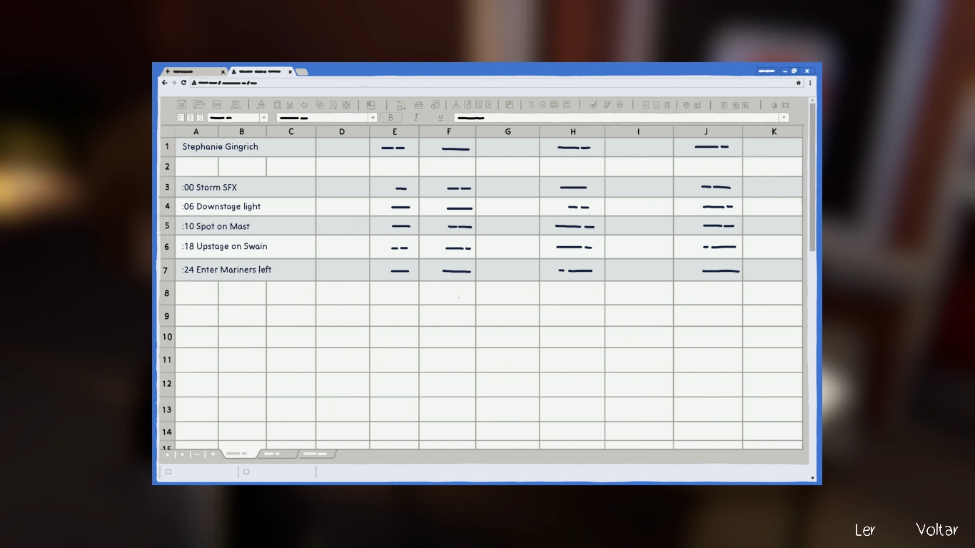
Task: Click the previous sheet arrow
Action: [x=167, y=455]
